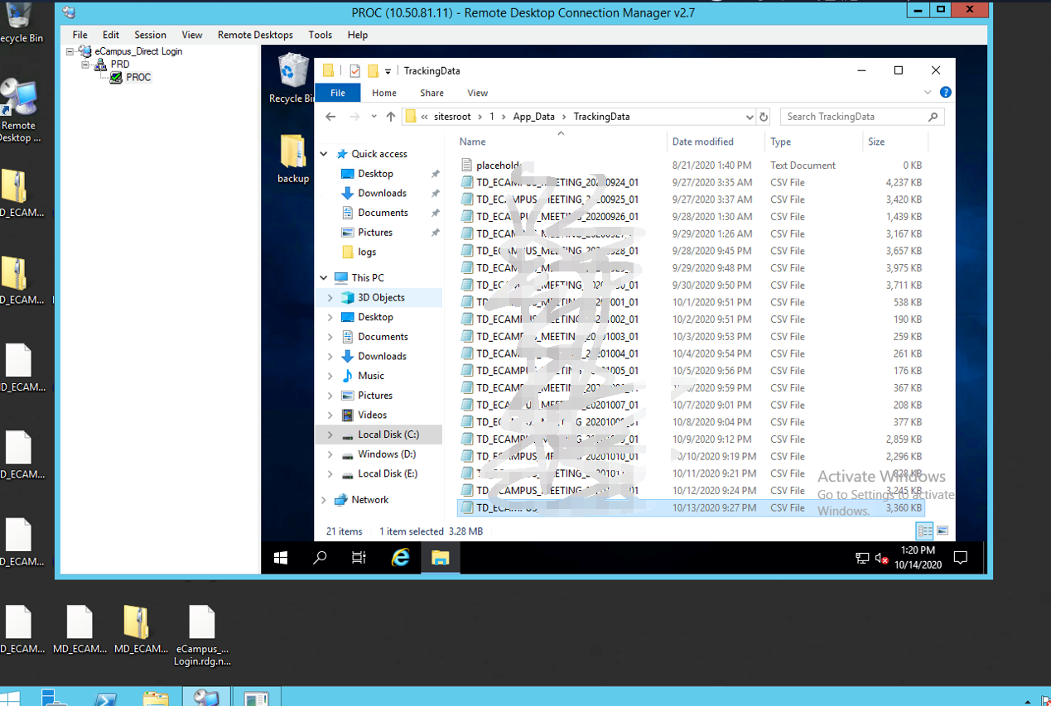1051x706 pixels.
Task: Expand the Explorer ribbon chevron
Action: click(928, 93)
